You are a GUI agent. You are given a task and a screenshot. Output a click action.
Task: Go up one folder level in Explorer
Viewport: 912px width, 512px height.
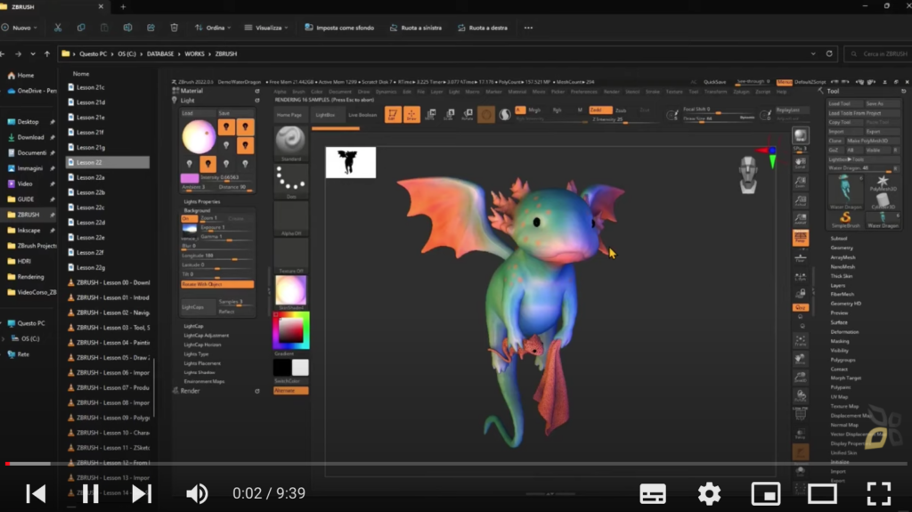coord(47,53)
